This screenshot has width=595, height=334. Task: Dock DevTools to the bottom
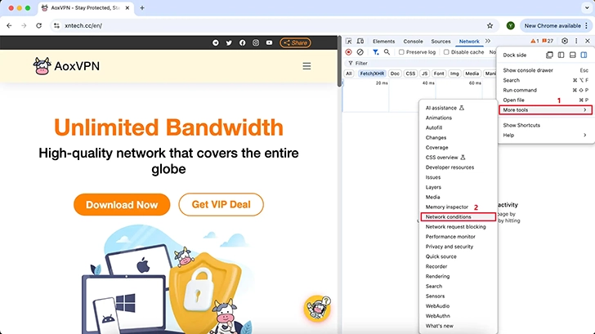pos(573,55)
